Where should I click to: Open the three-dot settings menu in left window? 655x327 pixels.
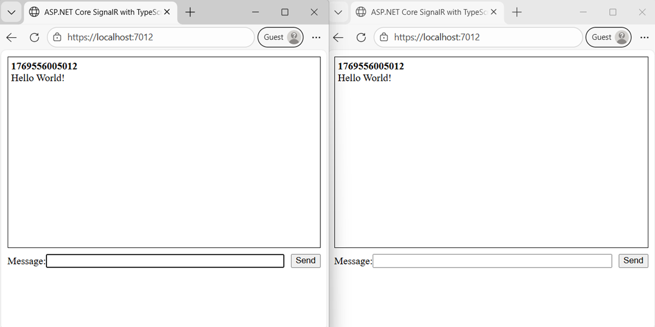tap(316, 37)
